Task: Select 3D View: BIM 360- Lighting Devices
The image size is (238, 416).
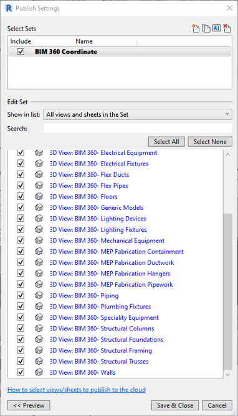Action: [98, 219]
